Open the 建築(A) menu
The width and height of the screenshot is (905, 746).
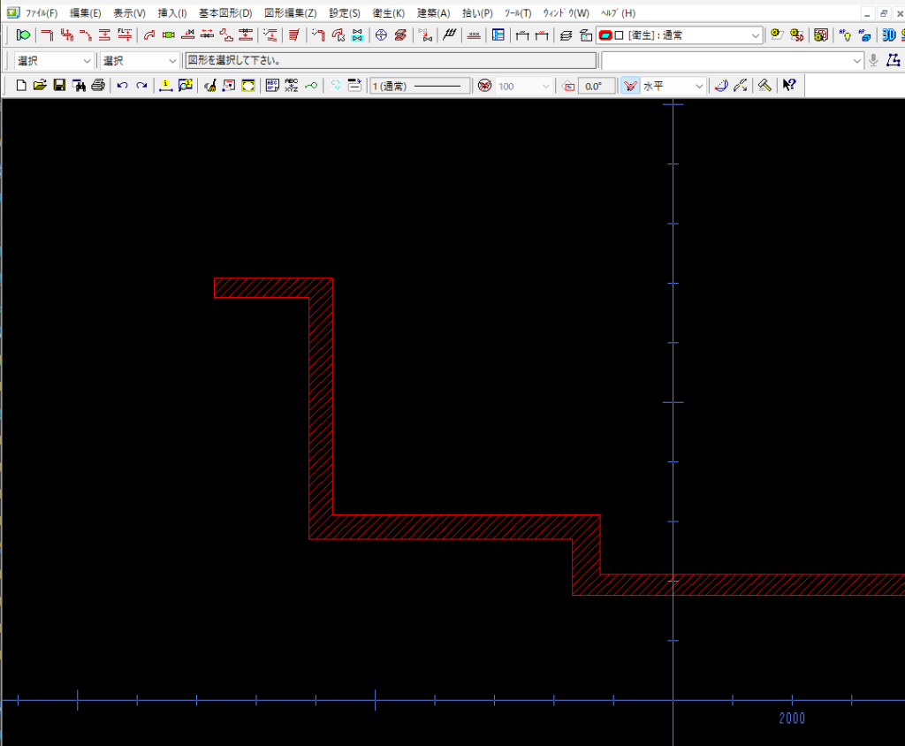[433, 13]
